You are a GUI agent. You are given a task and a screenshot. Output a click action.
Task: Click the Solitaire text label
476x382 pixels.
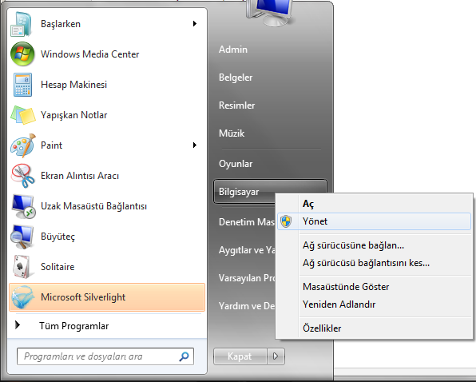[58, 267]
